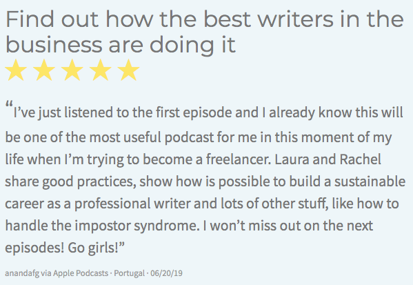Image resolution: width=413 pixels, height=285 pixels.
Task: Click the review date 06/20/19
Action: click(166, 273)
